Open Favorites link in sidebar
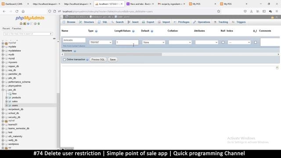This screenshot has width=281, height=158. click(17, 29)
